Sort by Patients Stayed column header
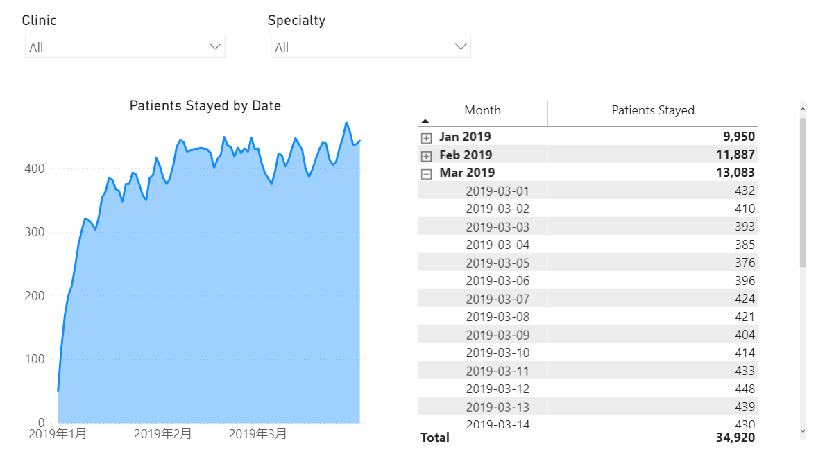 point(652,110)
